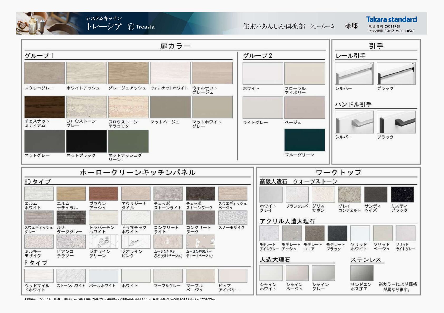Screen dimensions: 444x313
Task: Select the ジオライングリーン panel thumbnail
Action: (103, 241)
